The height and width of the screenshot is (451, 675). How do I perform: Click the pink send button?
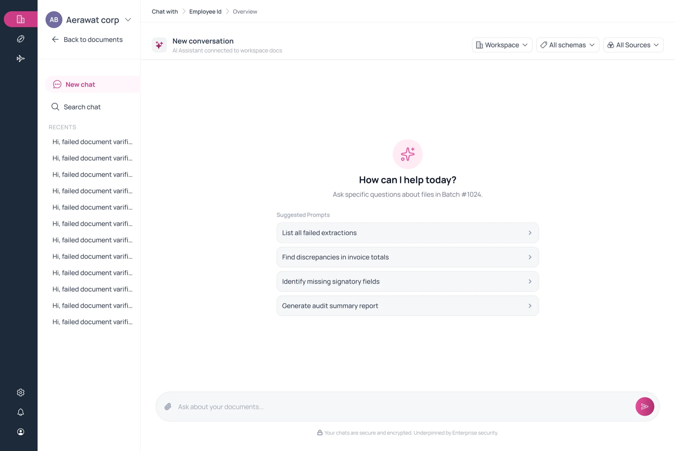644,406
